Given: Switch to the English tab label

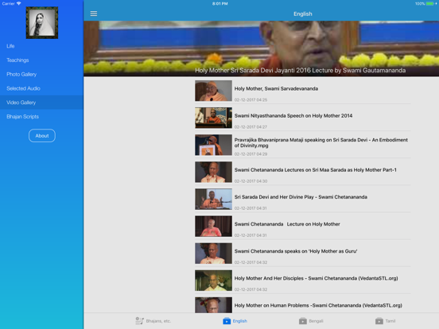Looking at the screenshot, I should (x=240, y=321).
